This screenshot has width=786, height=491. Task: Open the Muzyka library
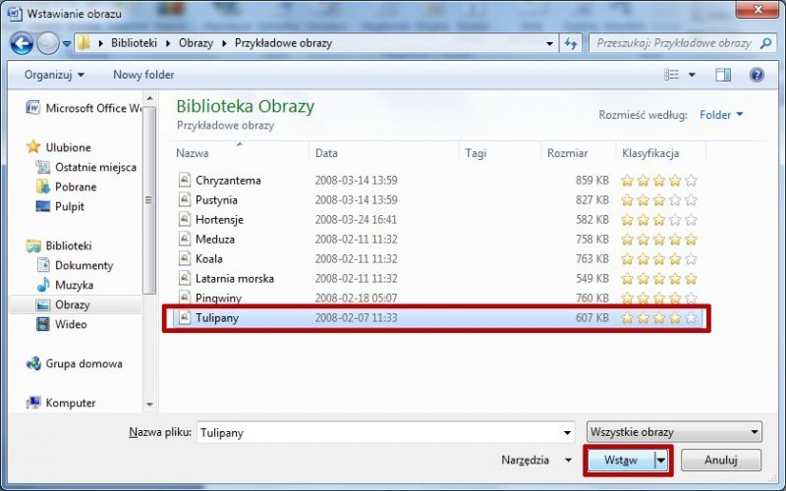[x=74, y=285]
